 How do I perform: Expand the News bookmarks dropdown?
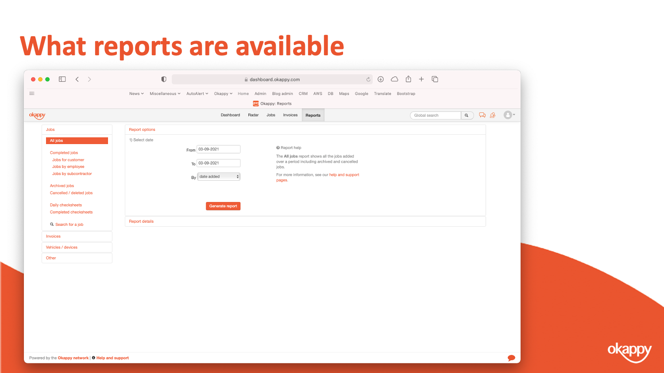136,94
